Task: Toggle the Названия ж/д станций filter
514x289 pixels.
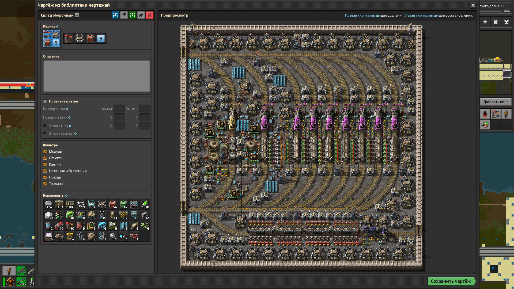Action: point(45,171)
